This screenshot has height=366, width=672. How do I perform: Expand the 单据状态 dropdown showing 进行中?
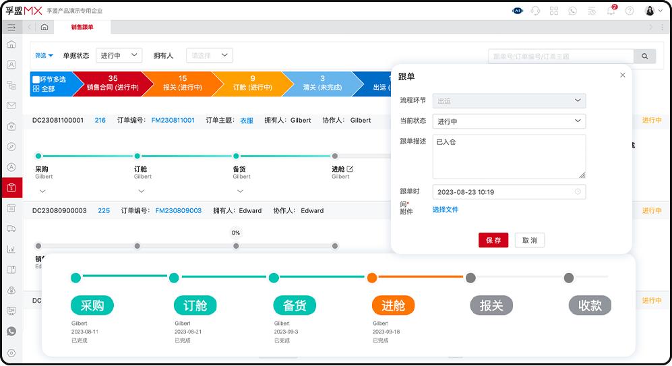[x=119, y=55]
